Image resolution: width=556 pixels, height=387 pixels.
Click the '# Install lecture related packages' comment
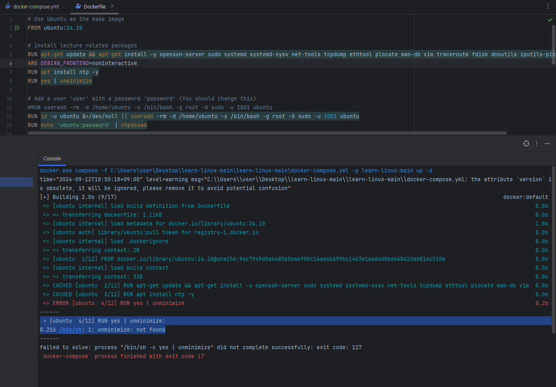point(82,45)
